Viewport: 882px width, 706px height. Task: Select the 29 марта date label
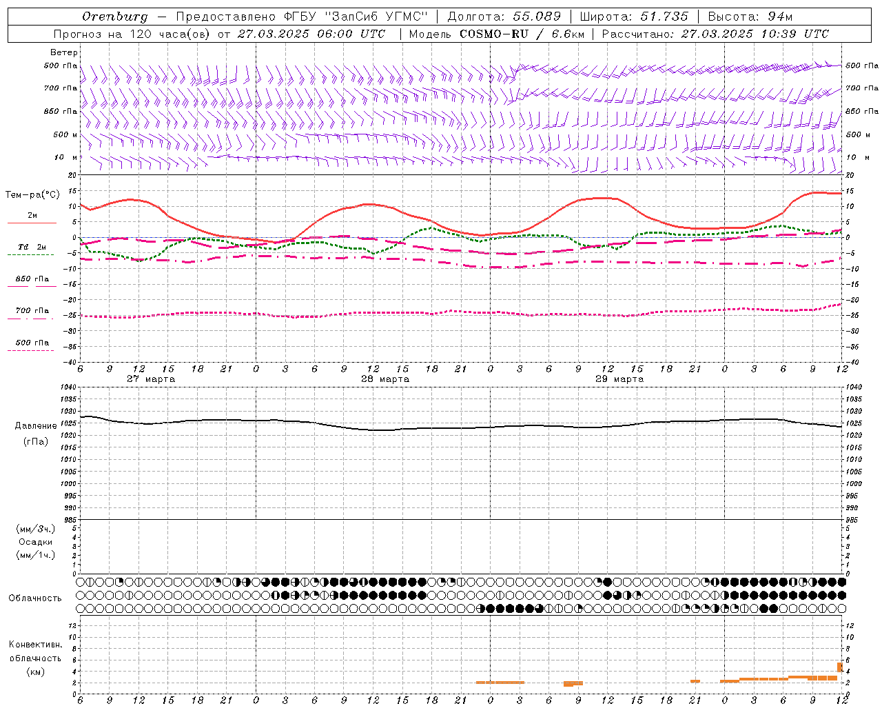coord(619,379)
